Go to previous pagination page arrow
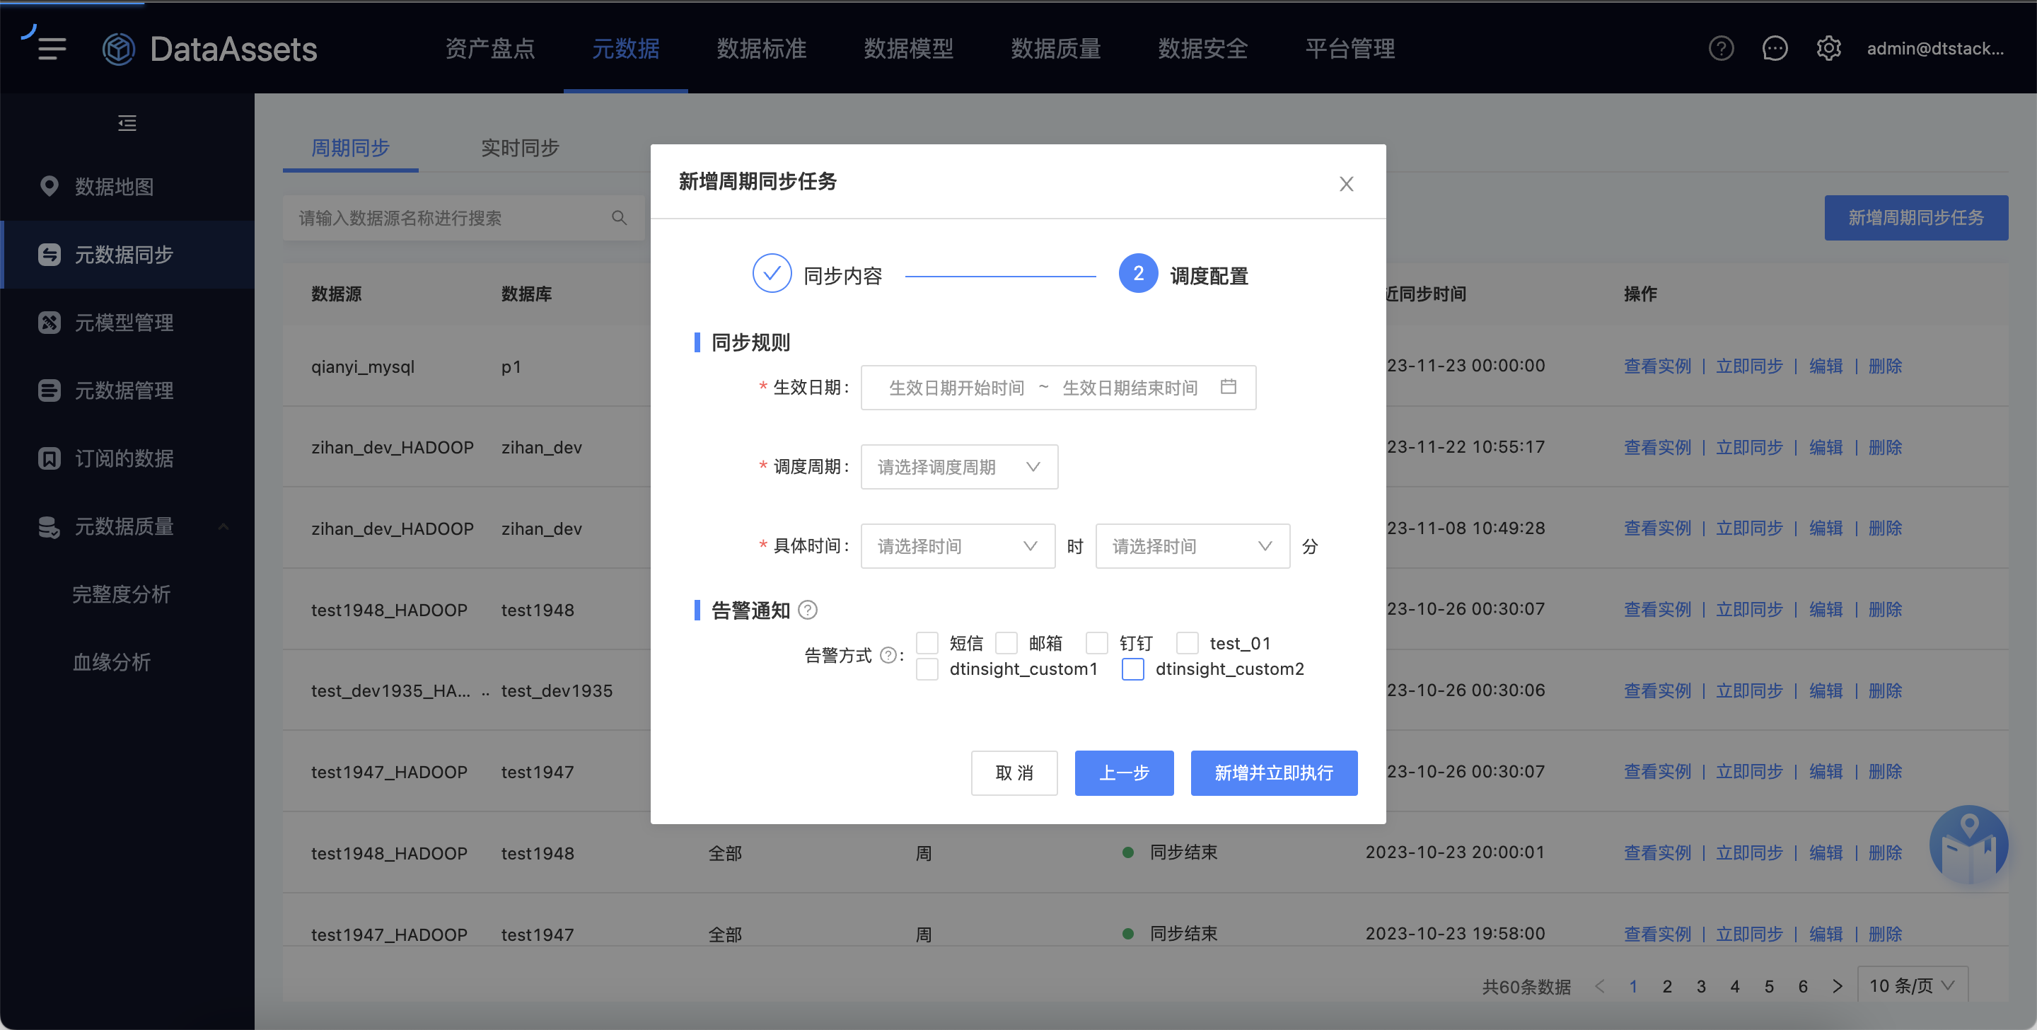This screenshot has height=1030, width=2037. (1600, 985)
